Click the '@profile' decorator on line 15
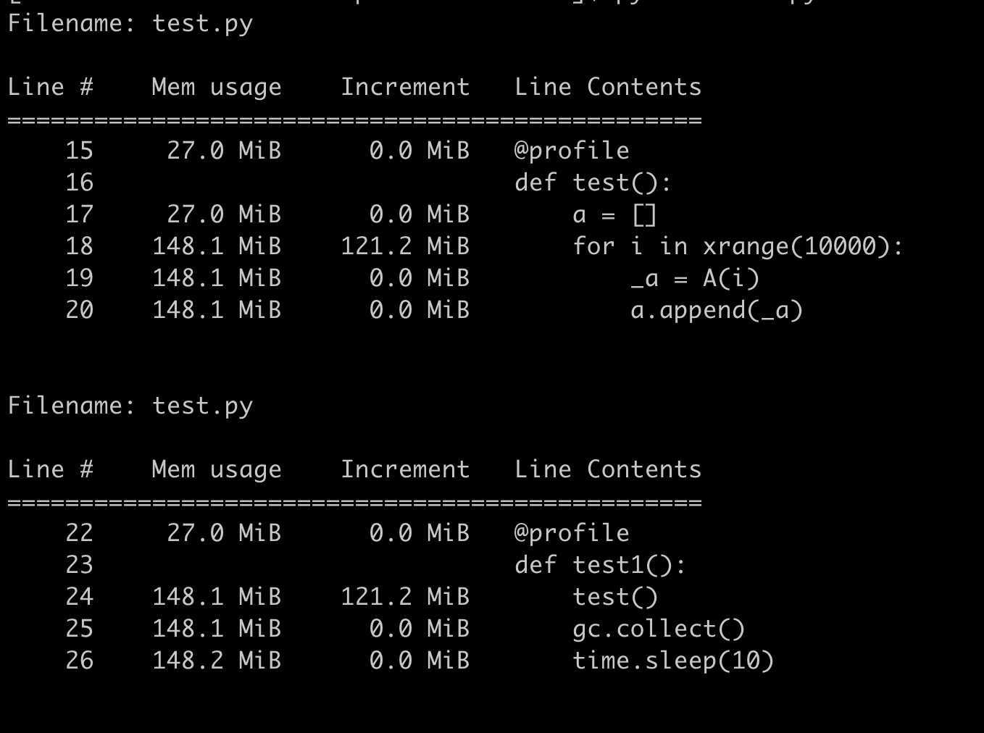 tap(572, 151)
